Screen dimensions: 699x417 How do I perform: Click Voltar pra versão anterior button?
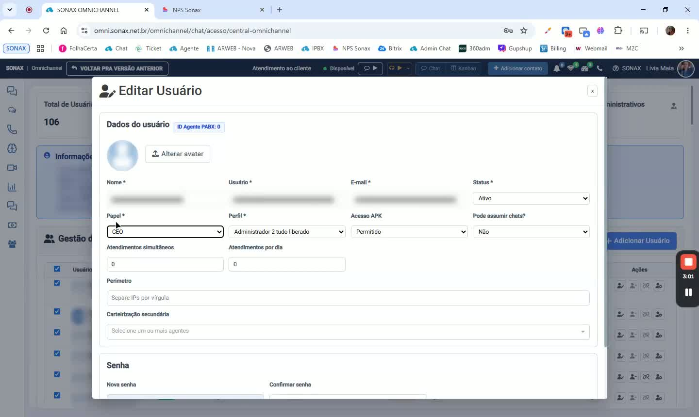coord(117,68)
